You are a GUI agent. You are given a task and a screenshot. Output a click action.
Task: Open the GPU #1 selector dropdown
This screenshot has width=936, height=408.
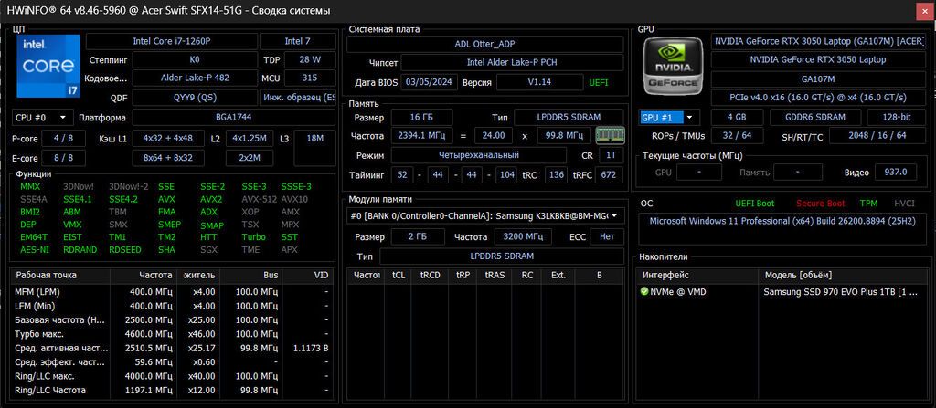670,118
